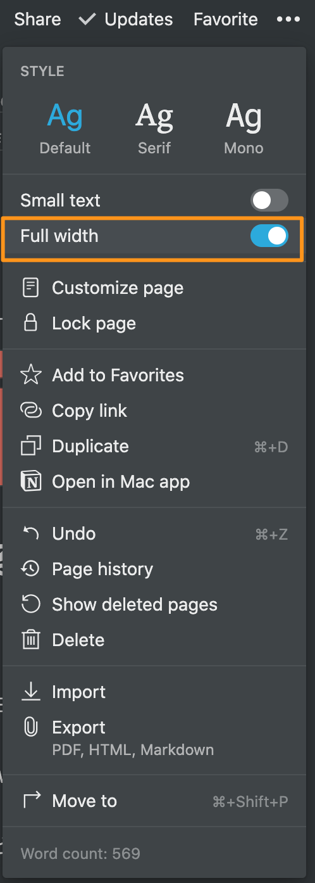Screen dimensions: 315x883
Task: Click the Delete trash can icon
Action: click(30, 640)
